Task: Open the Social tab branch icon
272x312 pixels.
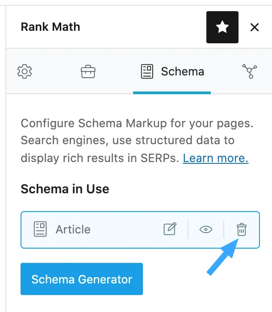Action: [250, 71]
